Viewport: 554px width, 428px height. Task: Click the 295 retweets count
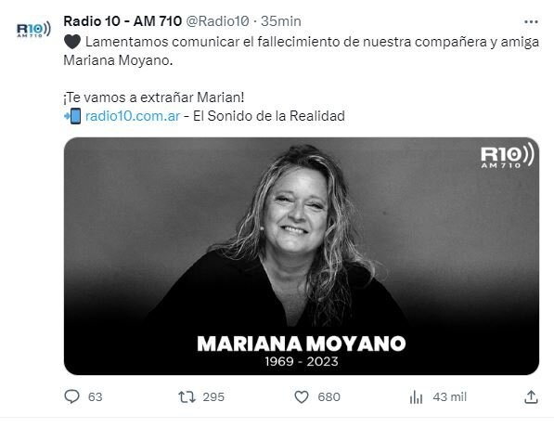point(213,397)
